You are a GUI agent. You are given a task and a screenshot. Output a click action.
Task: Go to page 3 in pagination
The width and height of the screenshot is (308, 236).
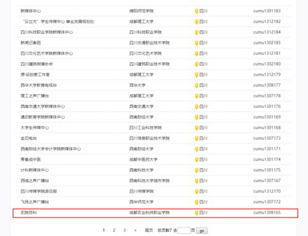click(x=124, y=230)
